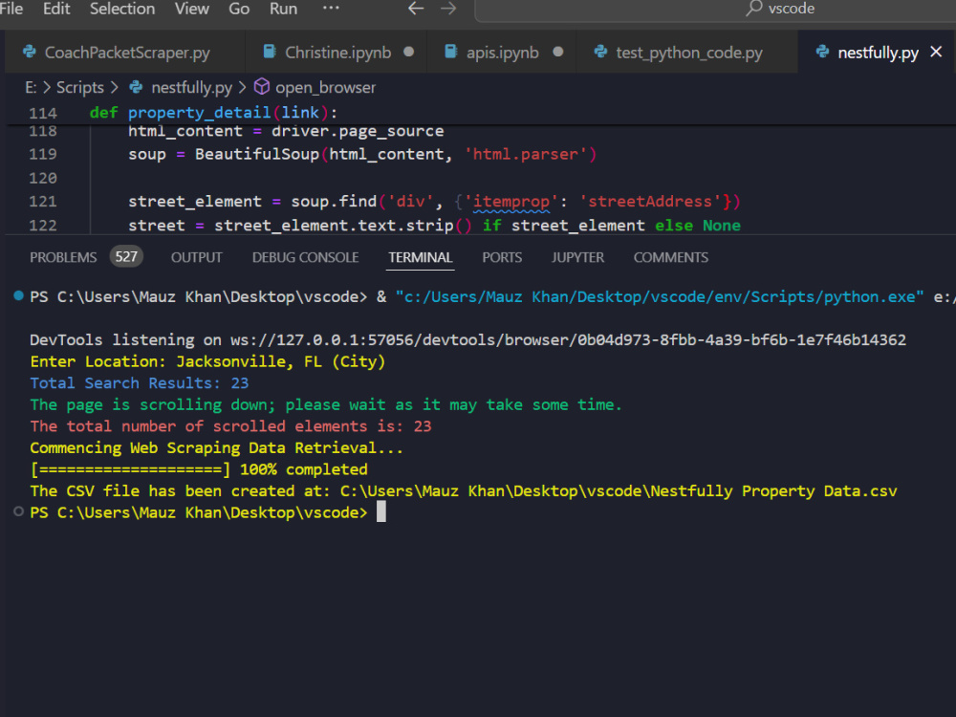956x717 pixels.
Task: Go back with the left arrow
Action: [x=416, y=9]
